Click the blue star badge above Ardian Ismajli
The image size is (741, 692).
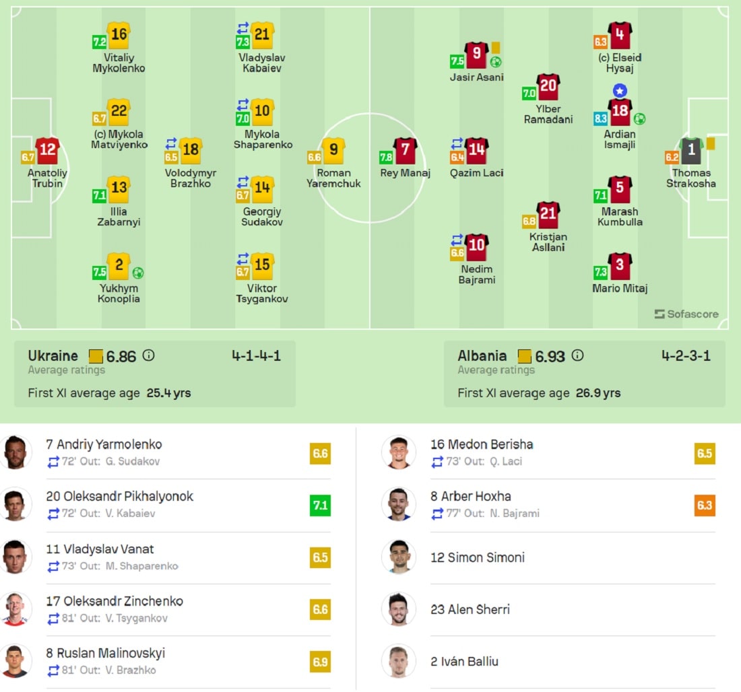620,90
